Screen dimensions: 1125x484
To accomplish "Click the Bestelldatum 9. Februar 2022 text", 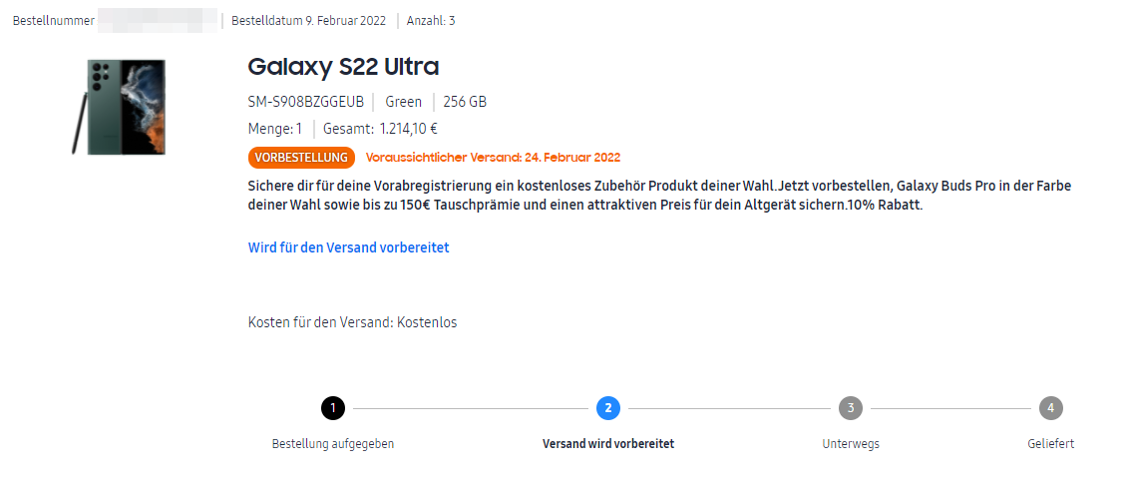I will 308,21.
